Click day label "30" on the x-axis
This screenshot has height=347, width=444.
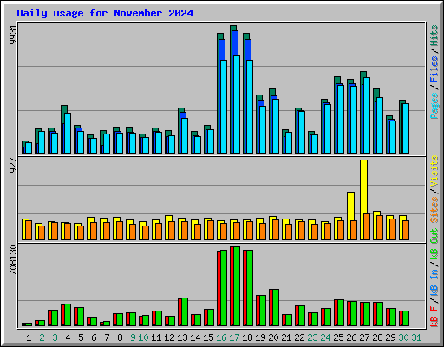pos(403,337)
